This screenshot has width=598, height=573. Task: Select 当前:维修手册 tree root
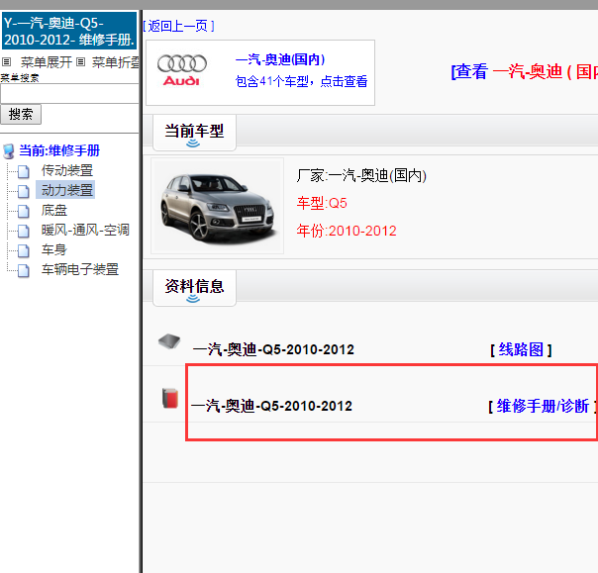click(59, 150)
